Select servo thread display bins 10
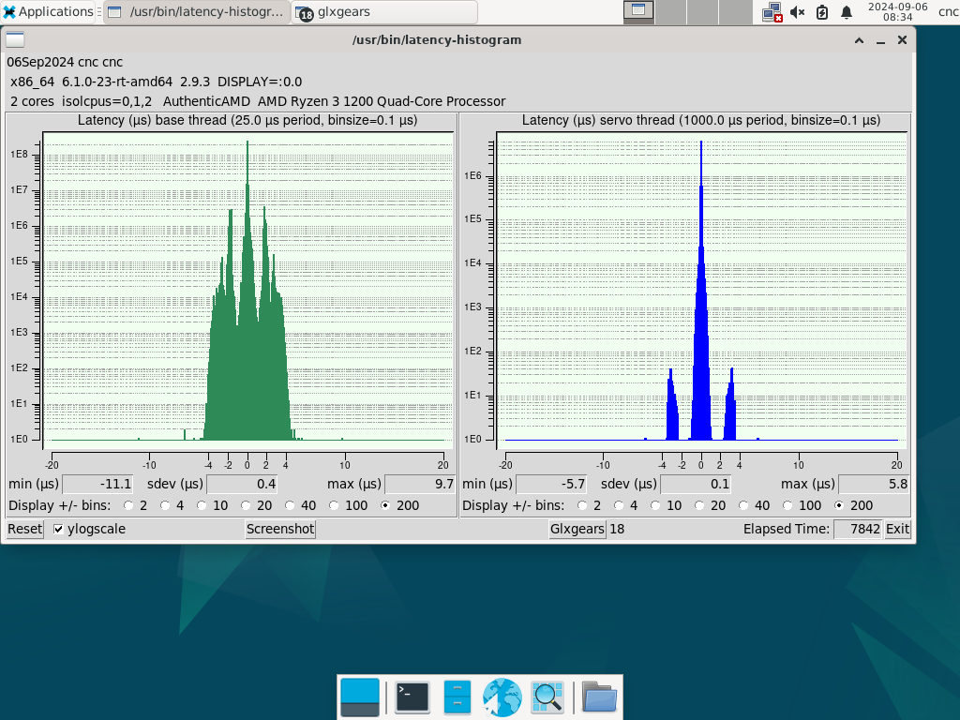Viewport: 960px width, 720px height. coord(655,505)
